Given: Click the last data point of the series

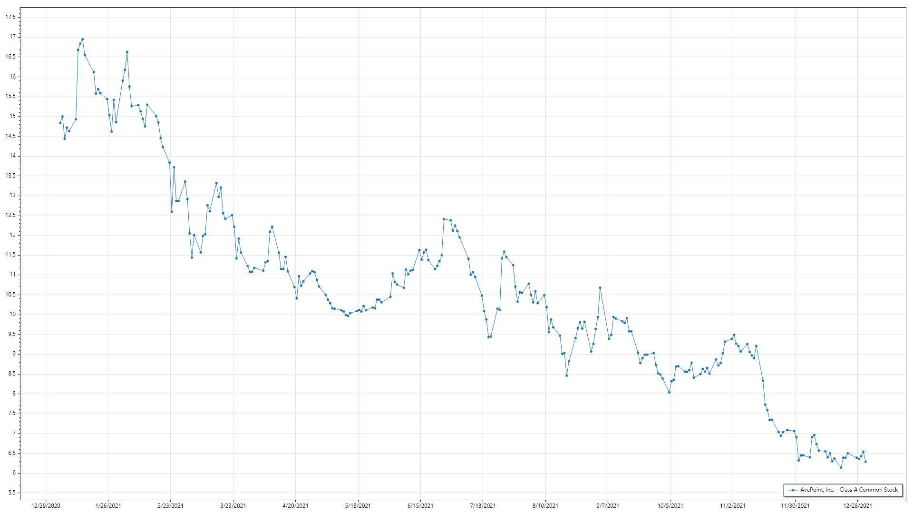Looking at the screenshot, I should (865, 462).
